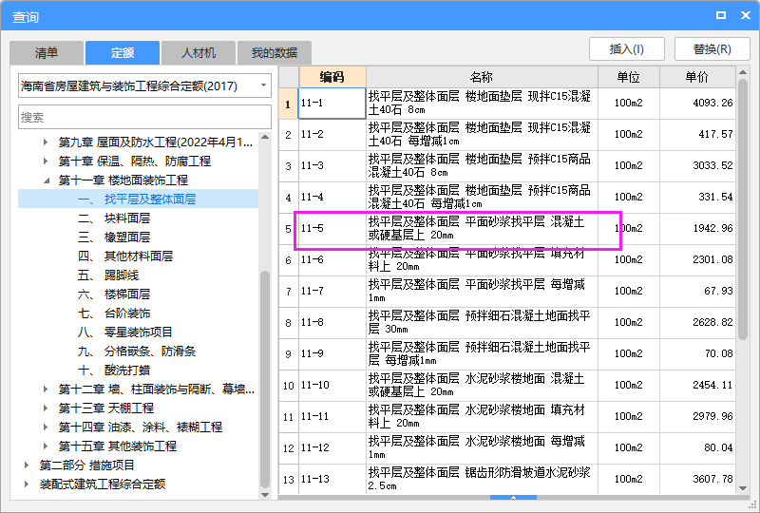
Task: Expand the 第十二章 墙、柱面装饰 node
Action: pyautogui.click(x=46, y=389)
